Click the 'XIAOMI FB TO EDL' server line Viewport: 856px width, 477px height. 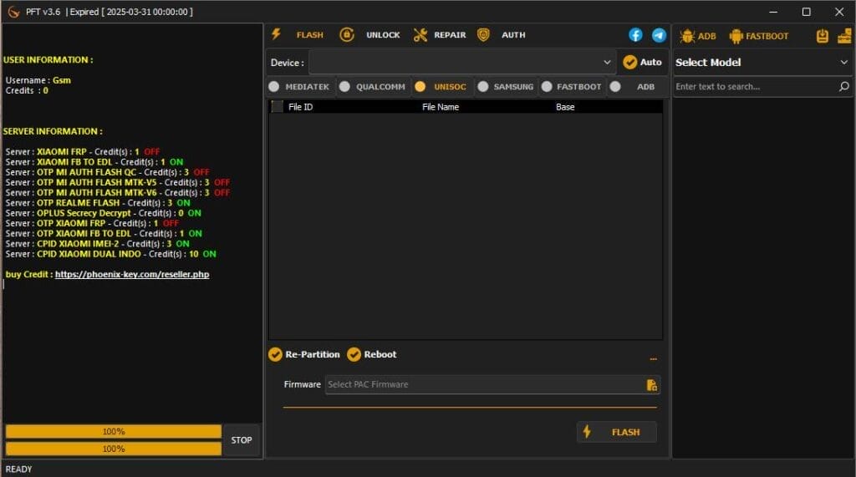[94, 162]
